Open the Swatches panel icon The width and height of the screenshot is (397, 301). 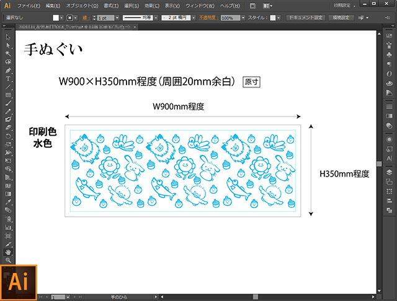389,36
